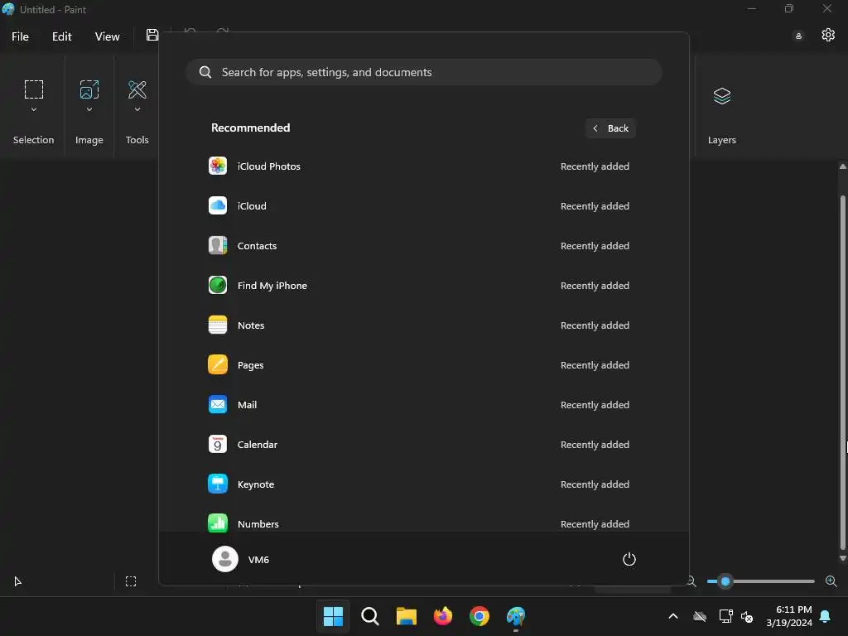Viewport: 848px width, 636px height.
Task: Launch Google Chrome from the taskbar
Action: [479, 616]
